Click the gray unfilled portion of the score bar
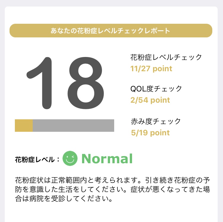The height and width of the screenshot is (222, 223). click(x=73, y=126)
